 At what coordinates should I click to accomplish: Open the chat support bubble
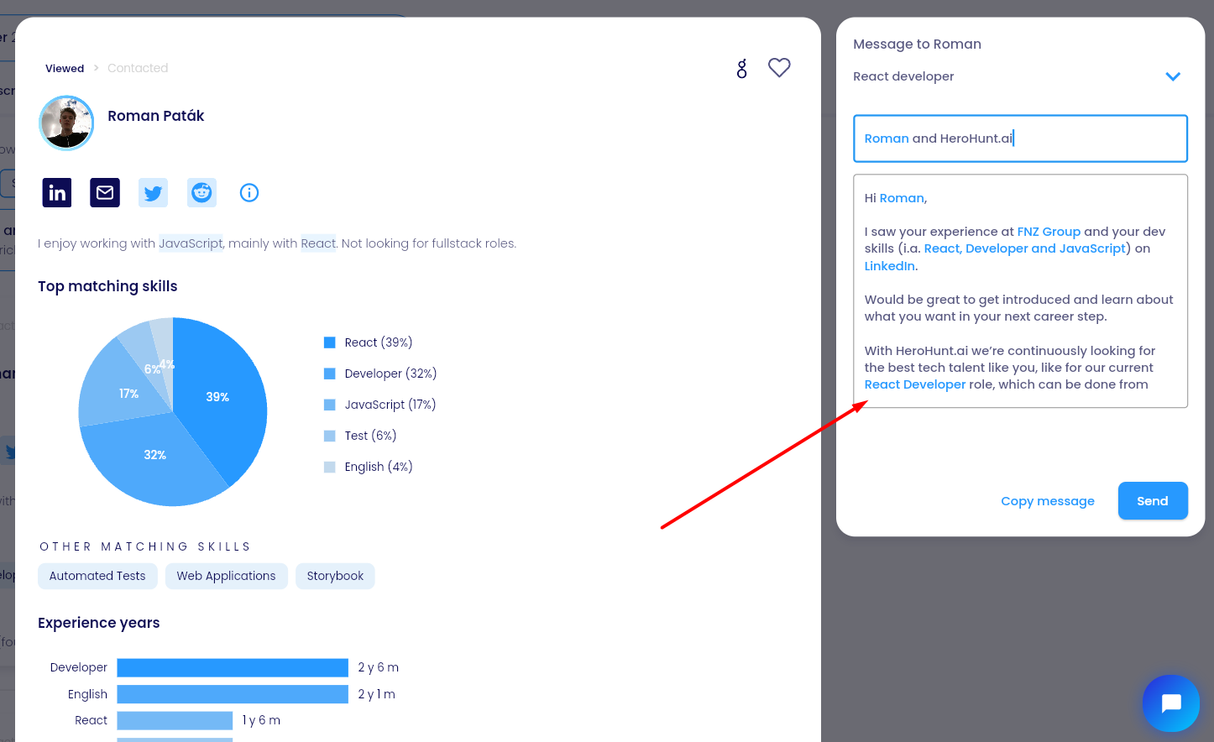(1171, 703)
